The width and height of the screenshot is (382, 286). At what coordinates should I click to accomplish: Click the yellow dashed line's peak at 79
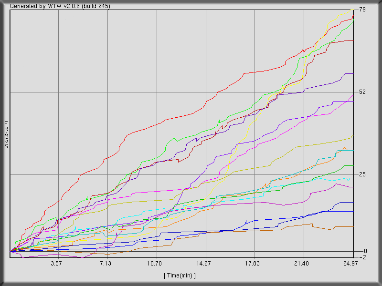coord(352,10)
